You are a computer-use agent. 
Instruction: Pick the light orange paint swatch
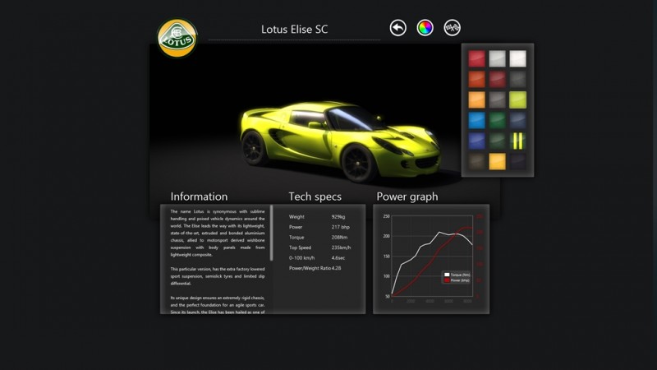pyautogui.click(x=477, y=99)
